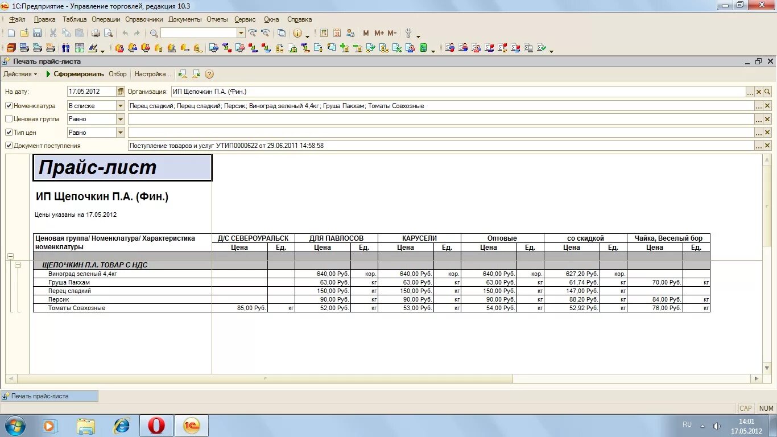
Task: Clear the Организация field with X
Action: pyautogui.click(x=758, y=92)
